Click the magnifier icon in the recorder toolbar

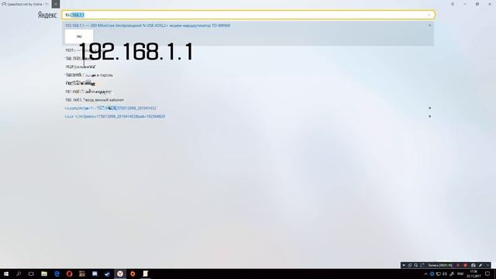point(416,265)
